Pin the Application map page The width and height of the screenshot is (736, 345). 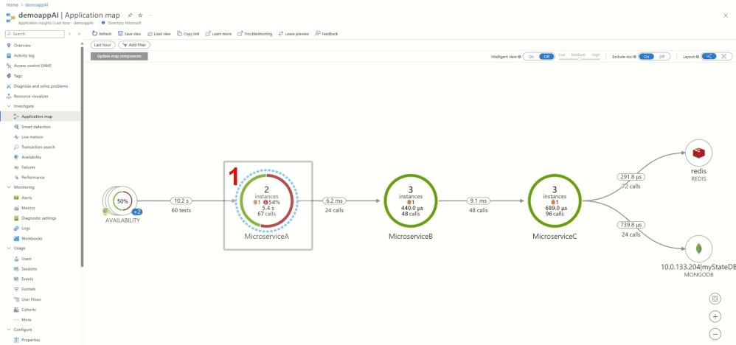[130, 15]
